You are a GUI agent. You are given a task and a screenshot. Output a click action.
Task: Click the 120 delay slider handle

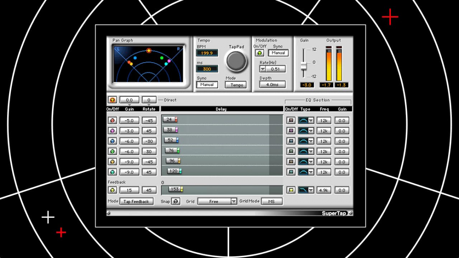174,171
